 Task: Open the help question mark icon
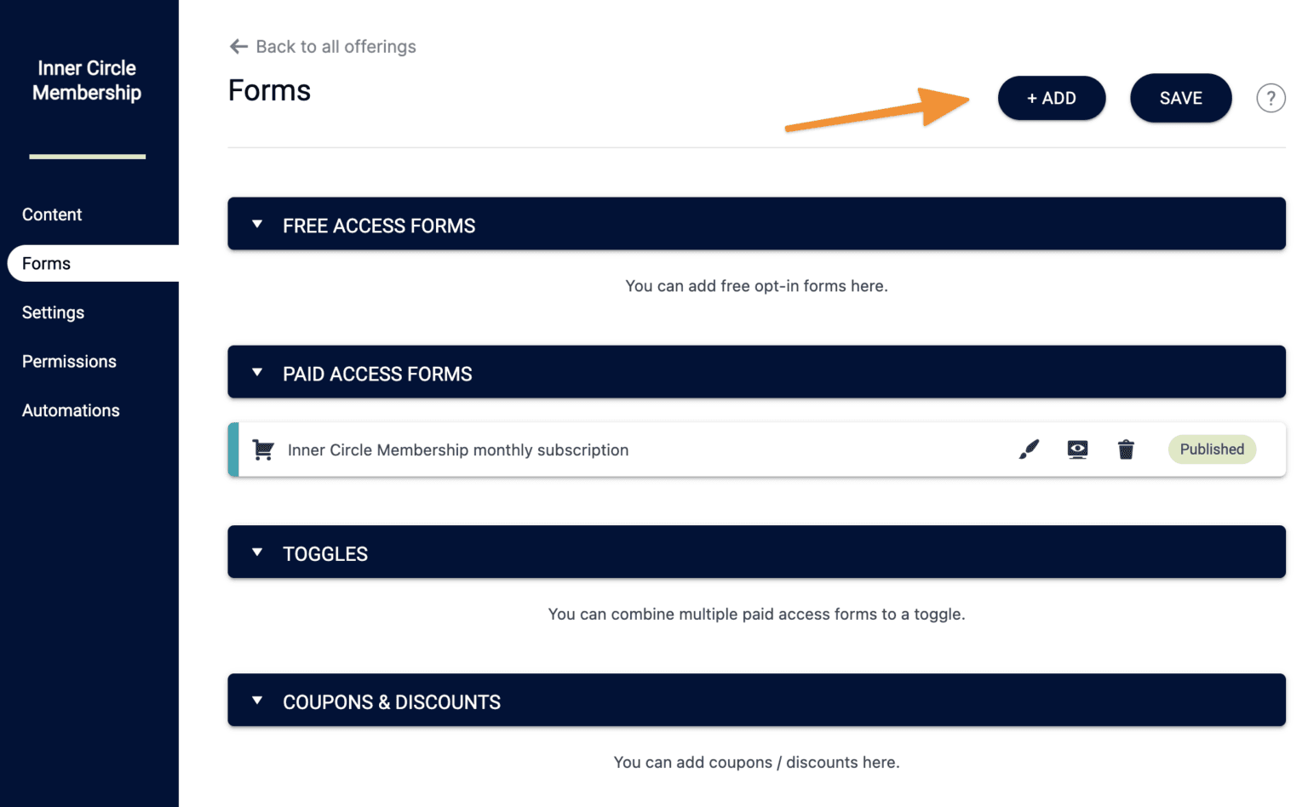[x=1271, y=98]
